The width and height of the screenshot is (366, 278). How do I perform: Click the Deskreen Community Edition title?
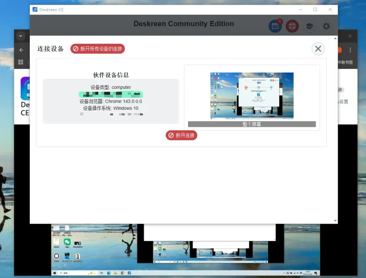pos(184,24)
